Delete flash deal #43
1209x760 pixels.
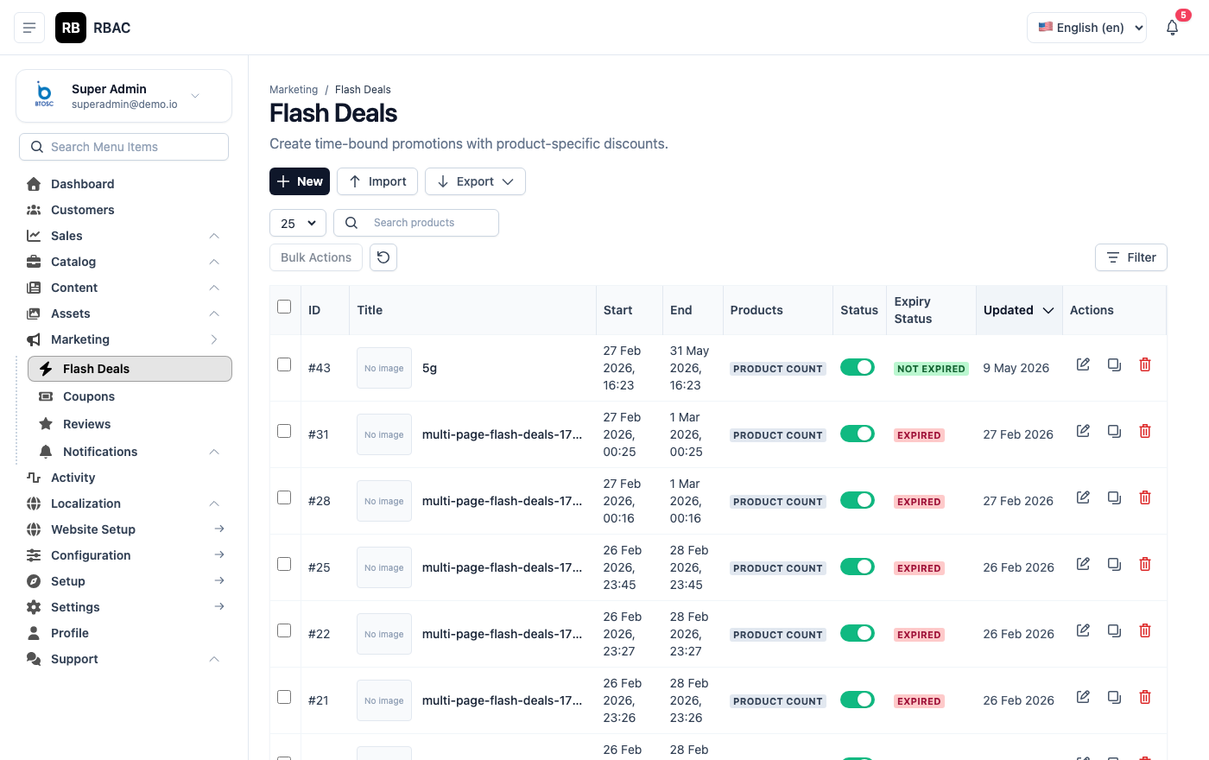pyautogui.click(x=1145, y=364)
